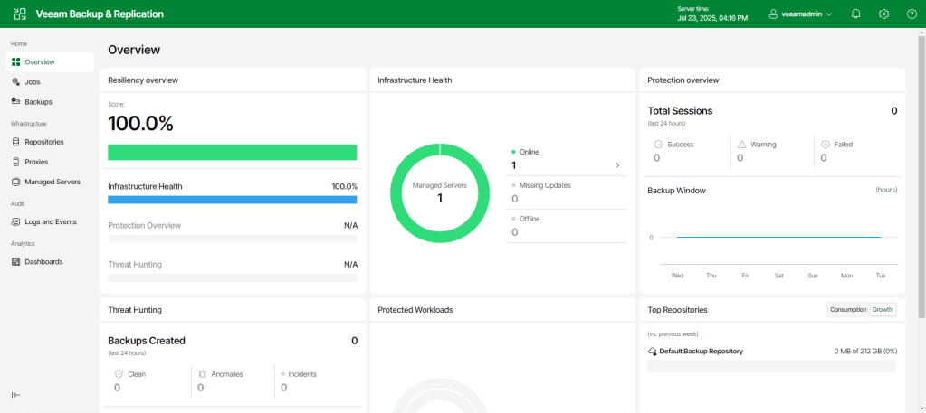Open Logs and Events page

coord(50,221)
